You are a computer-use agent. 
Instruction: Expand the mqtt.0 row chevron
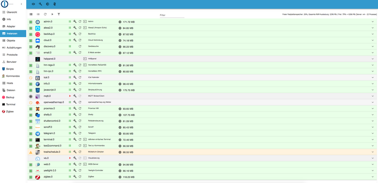[372, 96]
